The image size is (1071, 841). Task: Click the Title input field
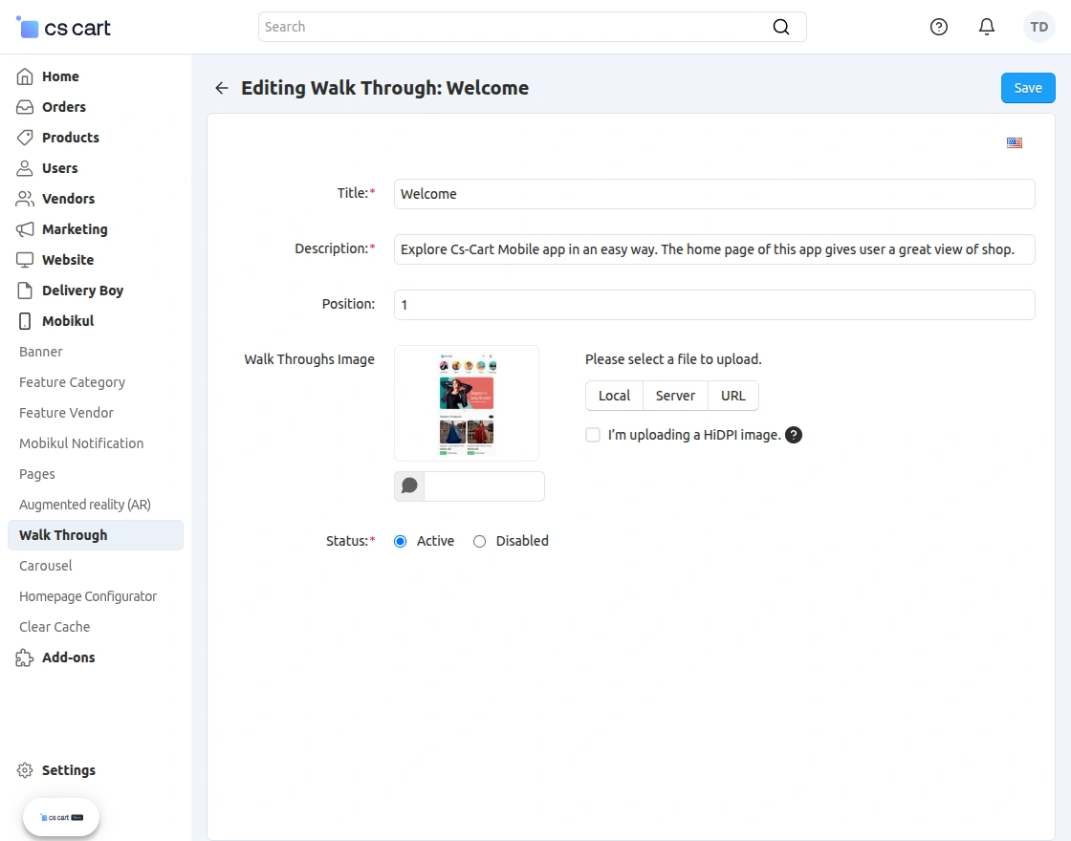pos(714,194)
